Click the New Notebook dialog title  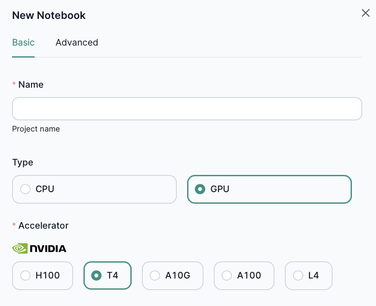point(48,15)
